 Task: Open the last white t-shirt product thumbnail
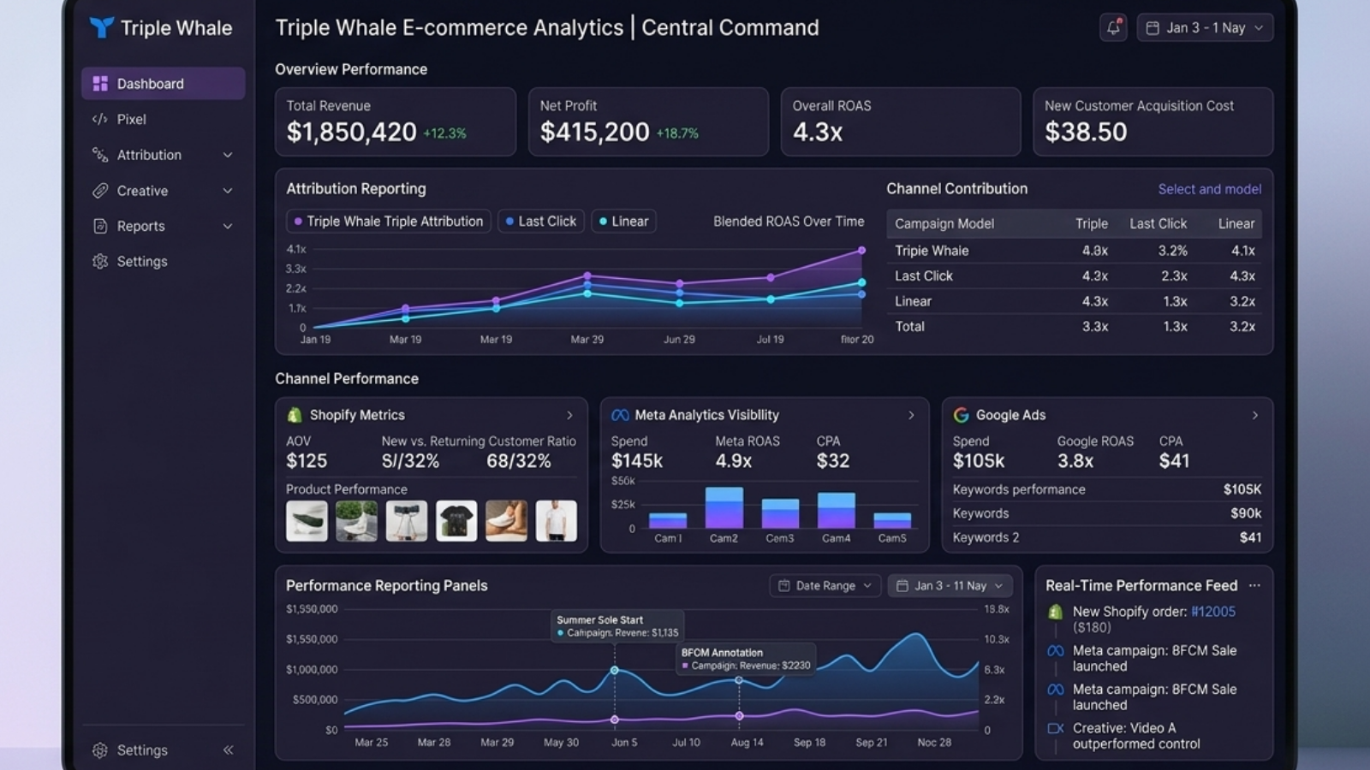(557, 521)
